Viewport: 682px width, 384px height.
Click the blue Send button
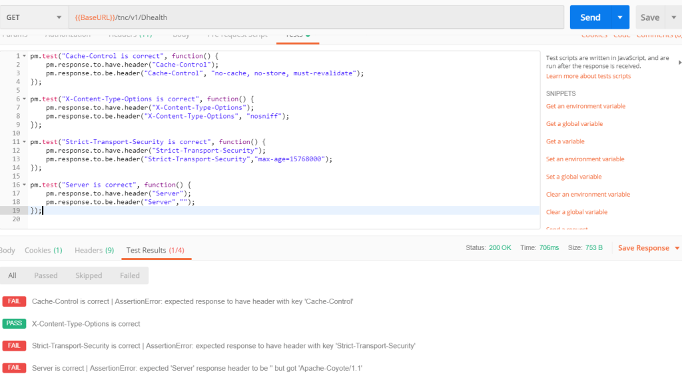[x=590, y=17]
